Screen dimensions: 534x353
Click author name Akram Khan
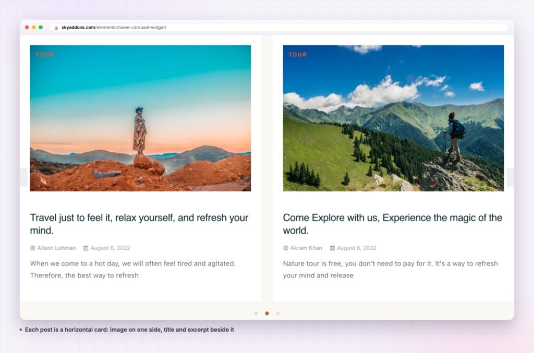[306, 248]
